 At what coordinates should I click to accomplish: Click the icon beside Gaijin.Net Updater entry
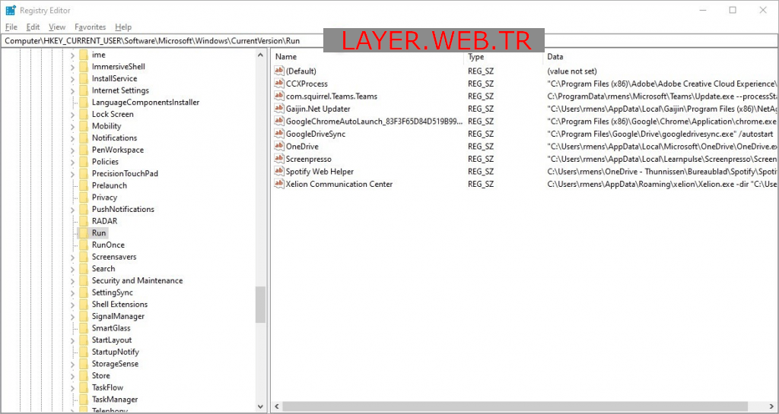tap(278, 109)
